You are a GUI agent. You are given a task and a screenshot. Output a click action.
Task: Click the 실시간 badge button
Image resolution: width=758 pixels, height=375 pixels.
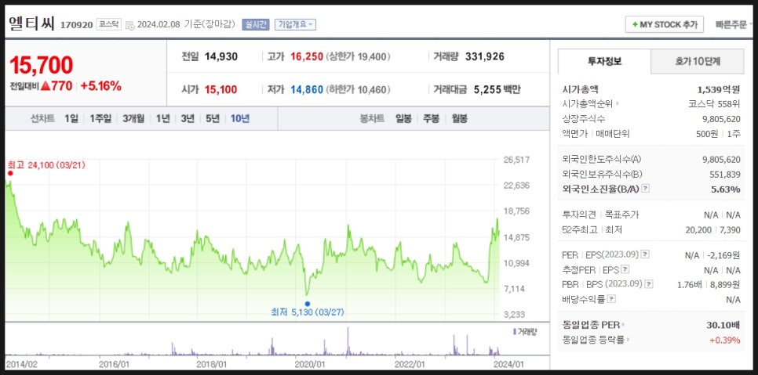pyautogui.click(x=255, y=24)
